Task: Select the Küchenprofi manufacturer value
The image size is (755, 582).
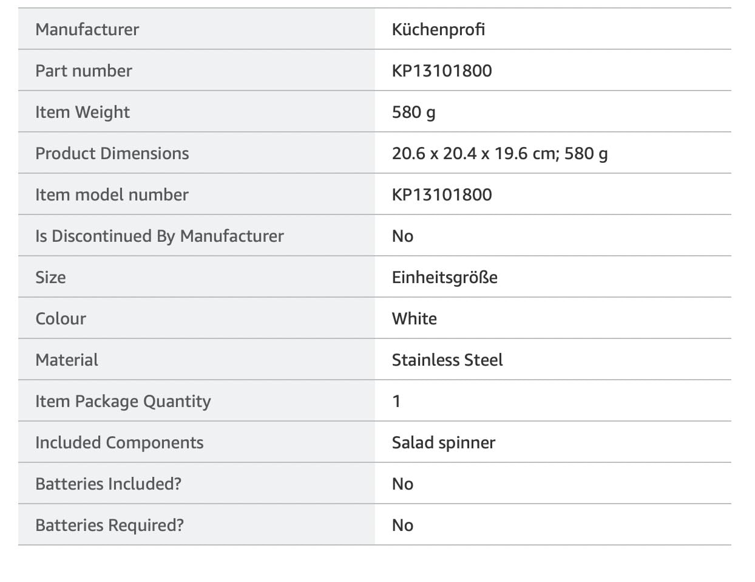Action: pos(438,29)
